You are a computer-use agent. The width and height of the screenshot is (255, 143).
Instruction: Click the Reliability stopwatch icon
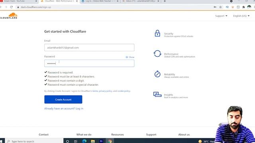point(157,74)
